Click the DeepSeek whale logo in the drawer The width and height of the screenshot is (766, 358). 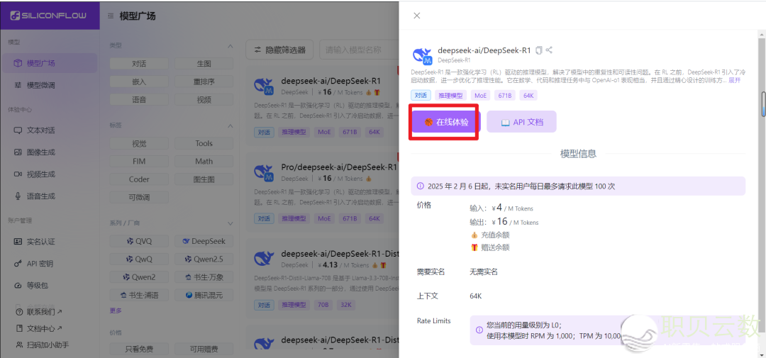[422, 56]
